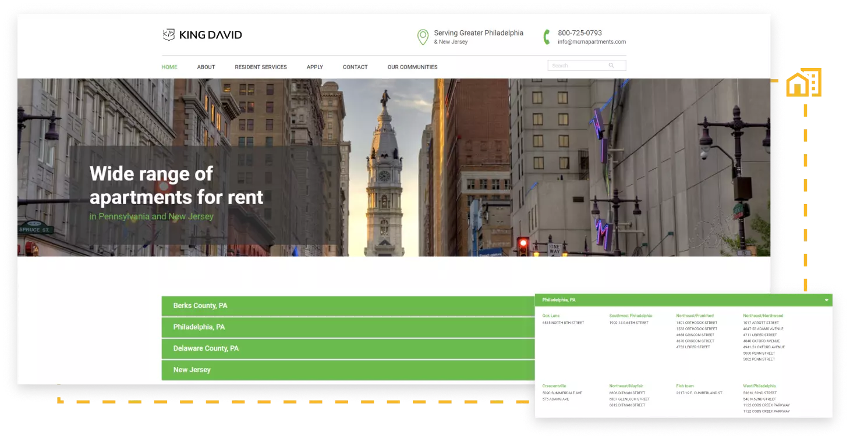Go to the Home menu item
The height and width of the screenshot is (439, 850).
pos(169,67)
